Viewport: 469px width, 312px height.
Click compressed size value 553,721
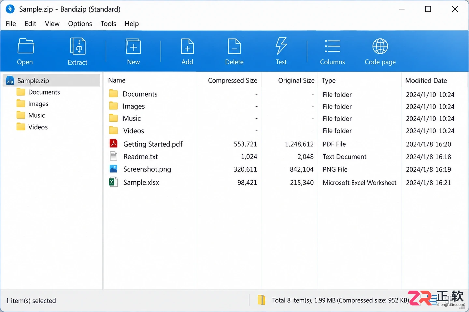[x=245, y=144]
